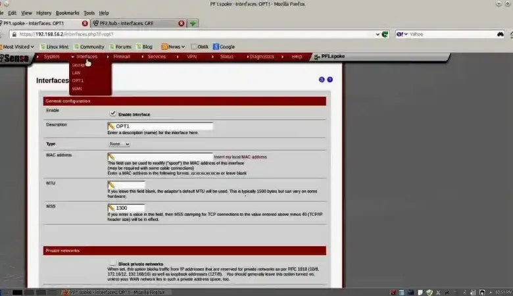Screen dimensions: 513x296
Task: Expand the VPN menu in pfSense navbar
Action: tap(192, 57)
